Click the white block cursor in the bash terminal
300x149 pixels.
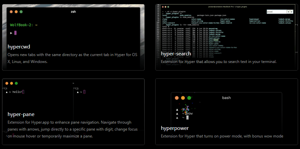point(187,118)
